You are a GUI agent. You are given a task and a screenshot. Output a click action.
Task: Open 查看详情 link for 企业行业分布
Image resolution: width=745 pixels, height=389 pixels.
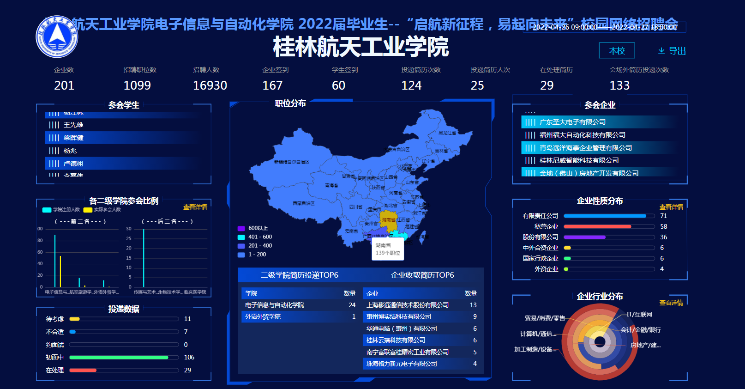671,303
